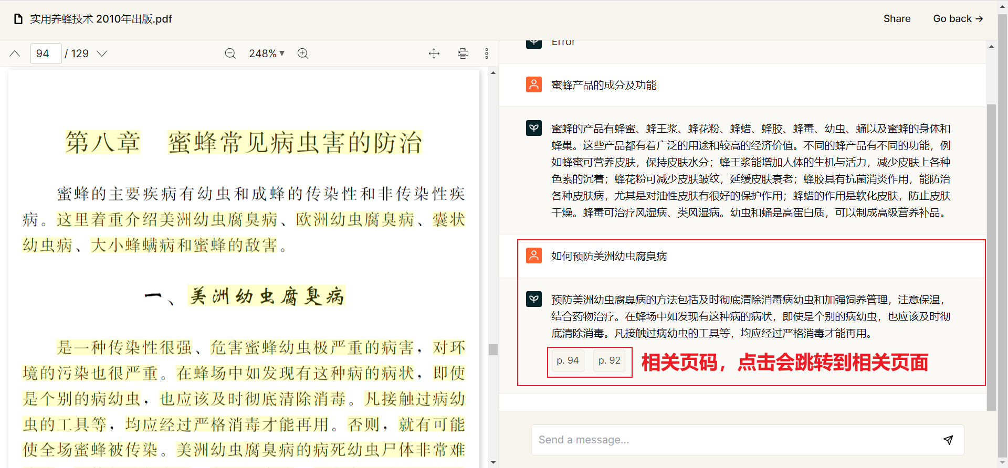1008x468 pixels.
Task: Print the PDF document
Action: [463, 54]
